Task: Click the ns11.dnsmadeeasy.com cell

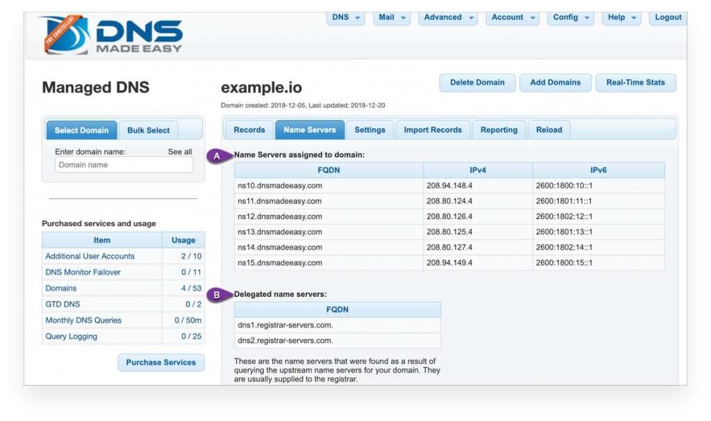Action: click(328, 200)
